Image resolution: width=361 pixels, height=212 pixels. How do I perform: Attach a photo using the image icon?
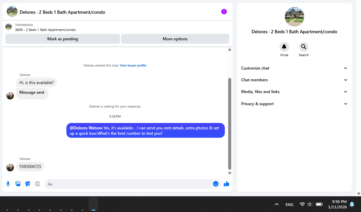click(x=18, y=184)
